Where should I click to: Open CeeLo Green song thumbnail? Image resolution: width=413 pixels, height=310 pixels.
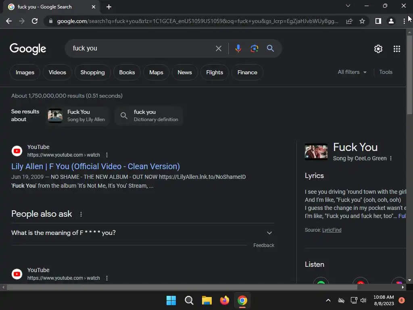point(316,152)
